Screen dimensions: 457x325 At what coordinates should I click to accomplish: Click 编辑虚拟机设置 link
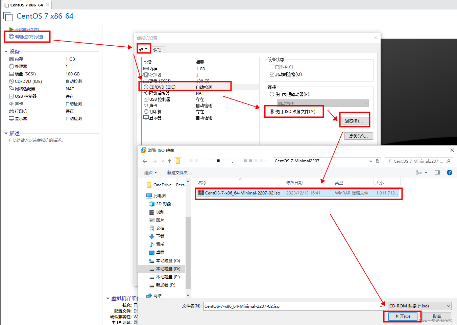pyautogui.click(x=29, y=37)
